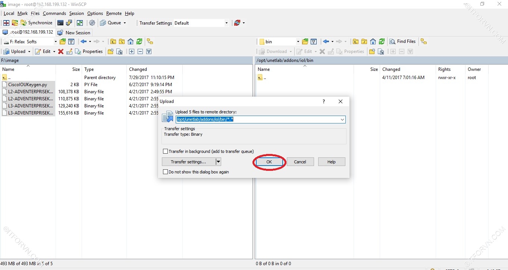Expand the Transfer settings split-button arrow

(219, 162)
